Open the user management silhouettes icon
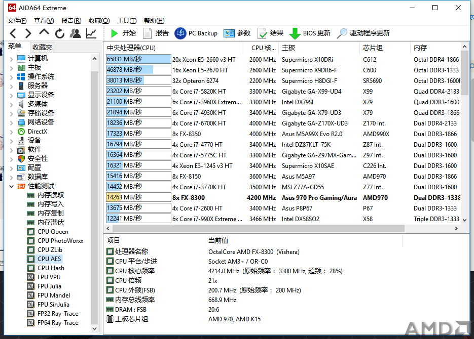Screen dimensions: 474x339 75,33
